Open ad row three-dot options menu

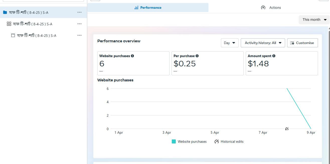click(79, 35)
